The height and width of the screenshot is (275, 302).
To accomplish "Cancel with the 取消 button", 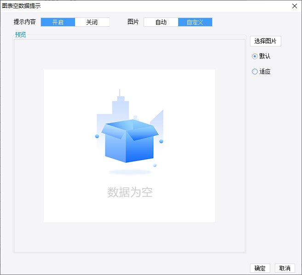I will pos(285,268).
